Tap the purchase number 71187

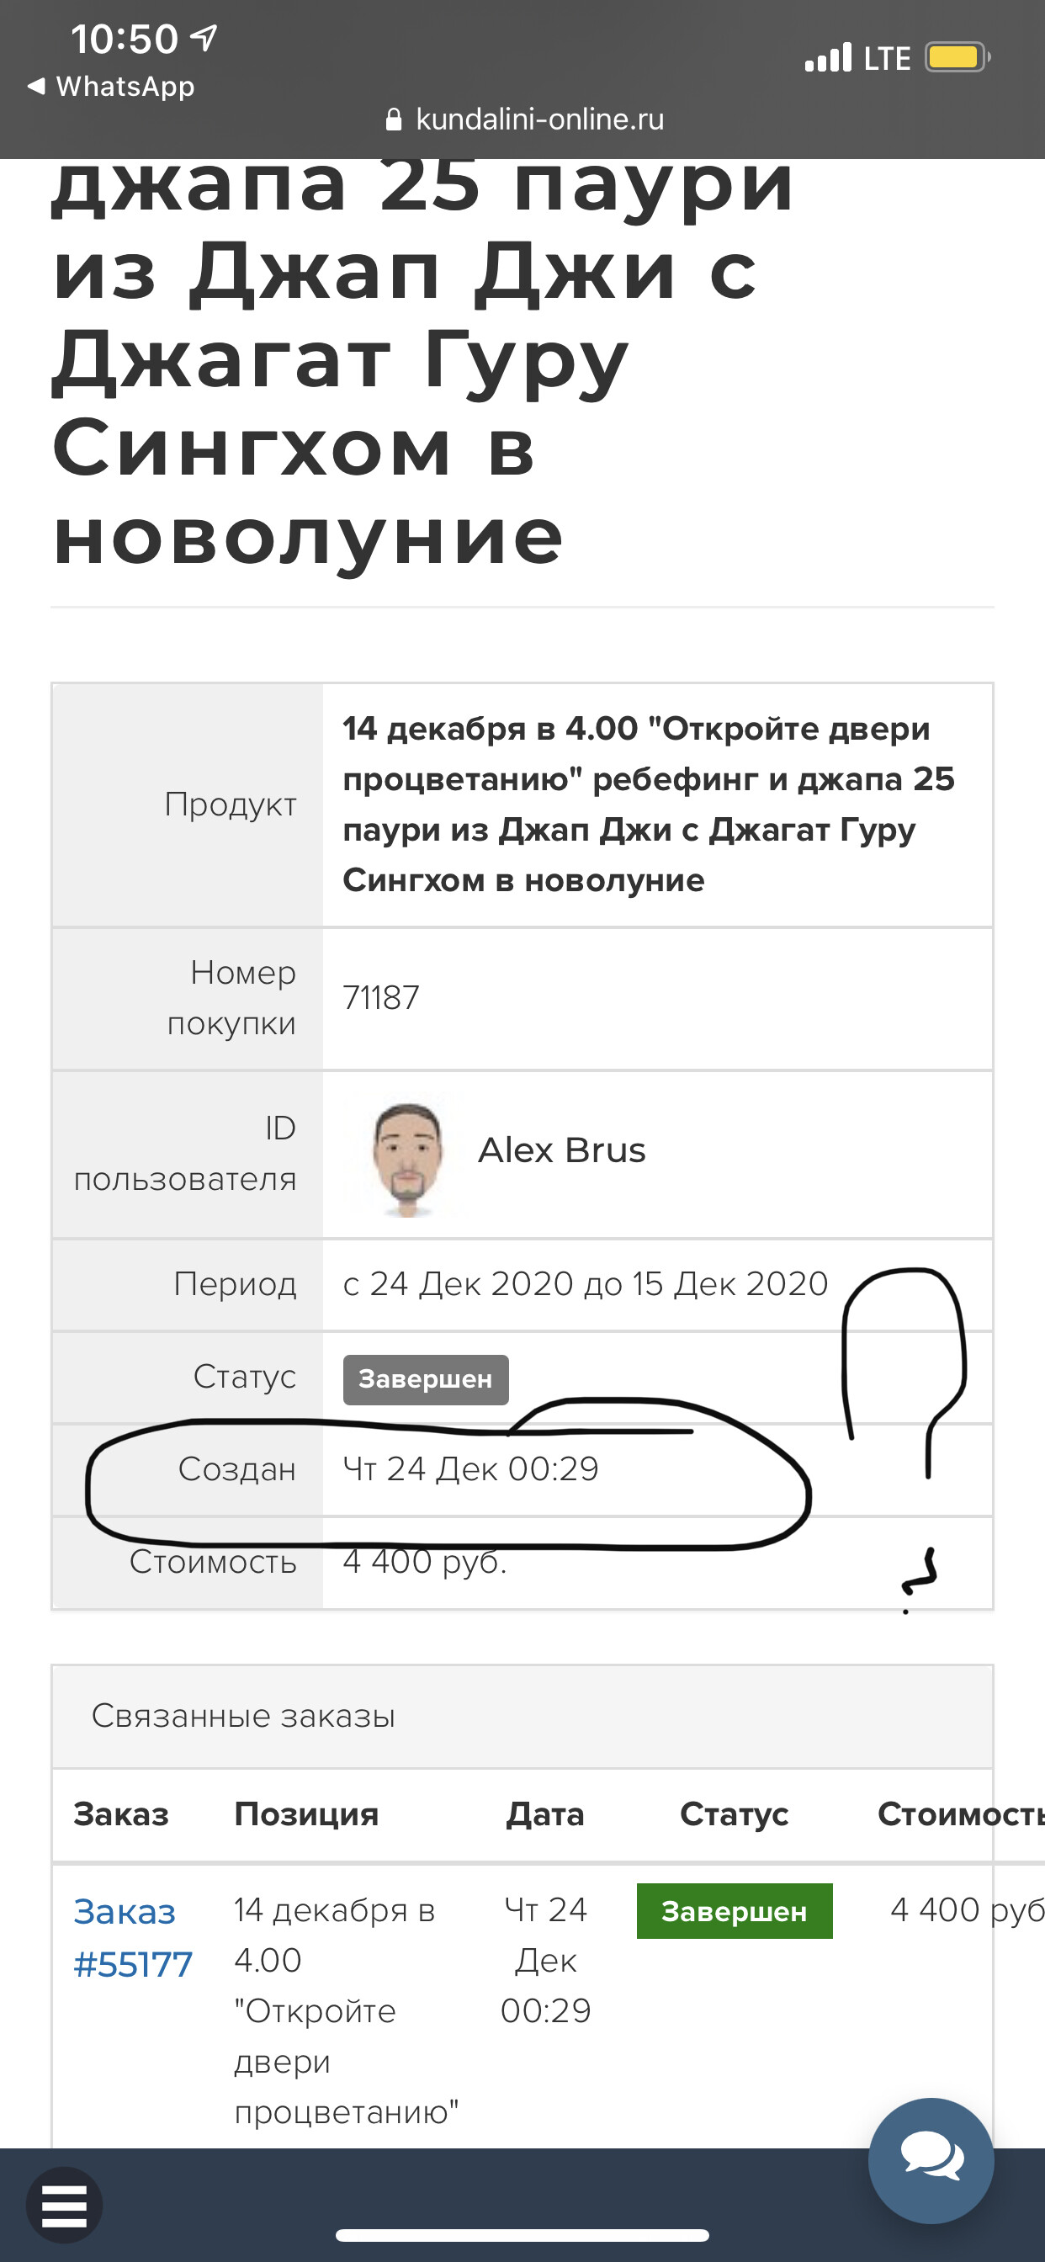(x=381, y=998)
